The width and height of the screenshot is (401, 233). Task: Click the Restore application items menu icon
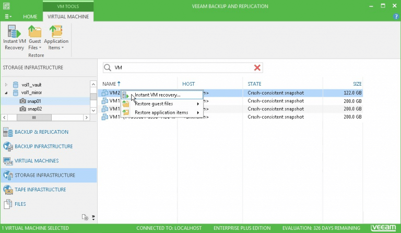point(125,112)
